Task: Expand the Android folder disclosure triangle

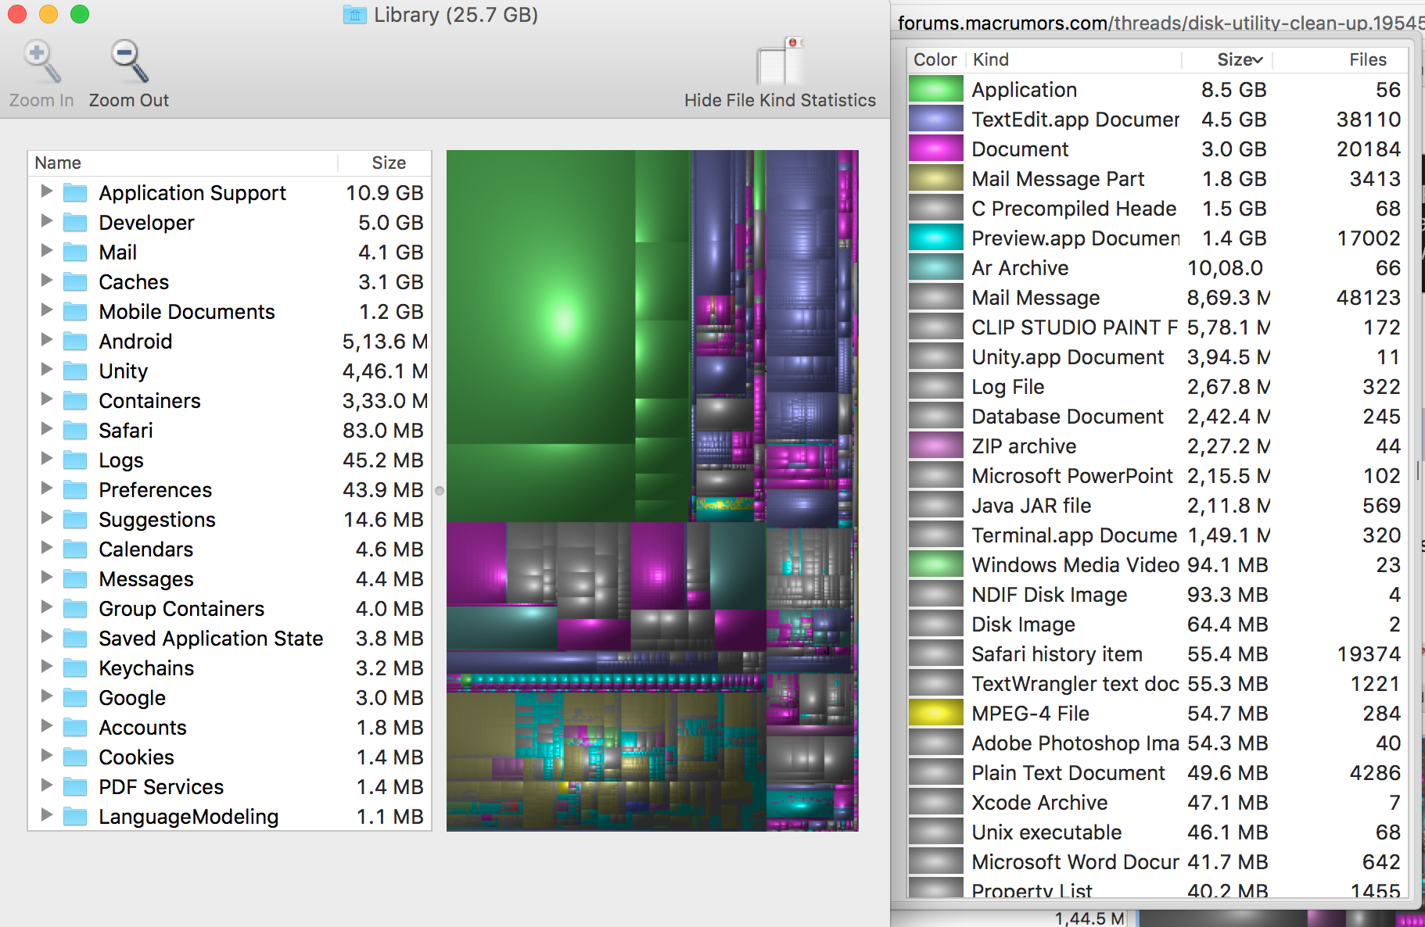Action: click(46, 339)
